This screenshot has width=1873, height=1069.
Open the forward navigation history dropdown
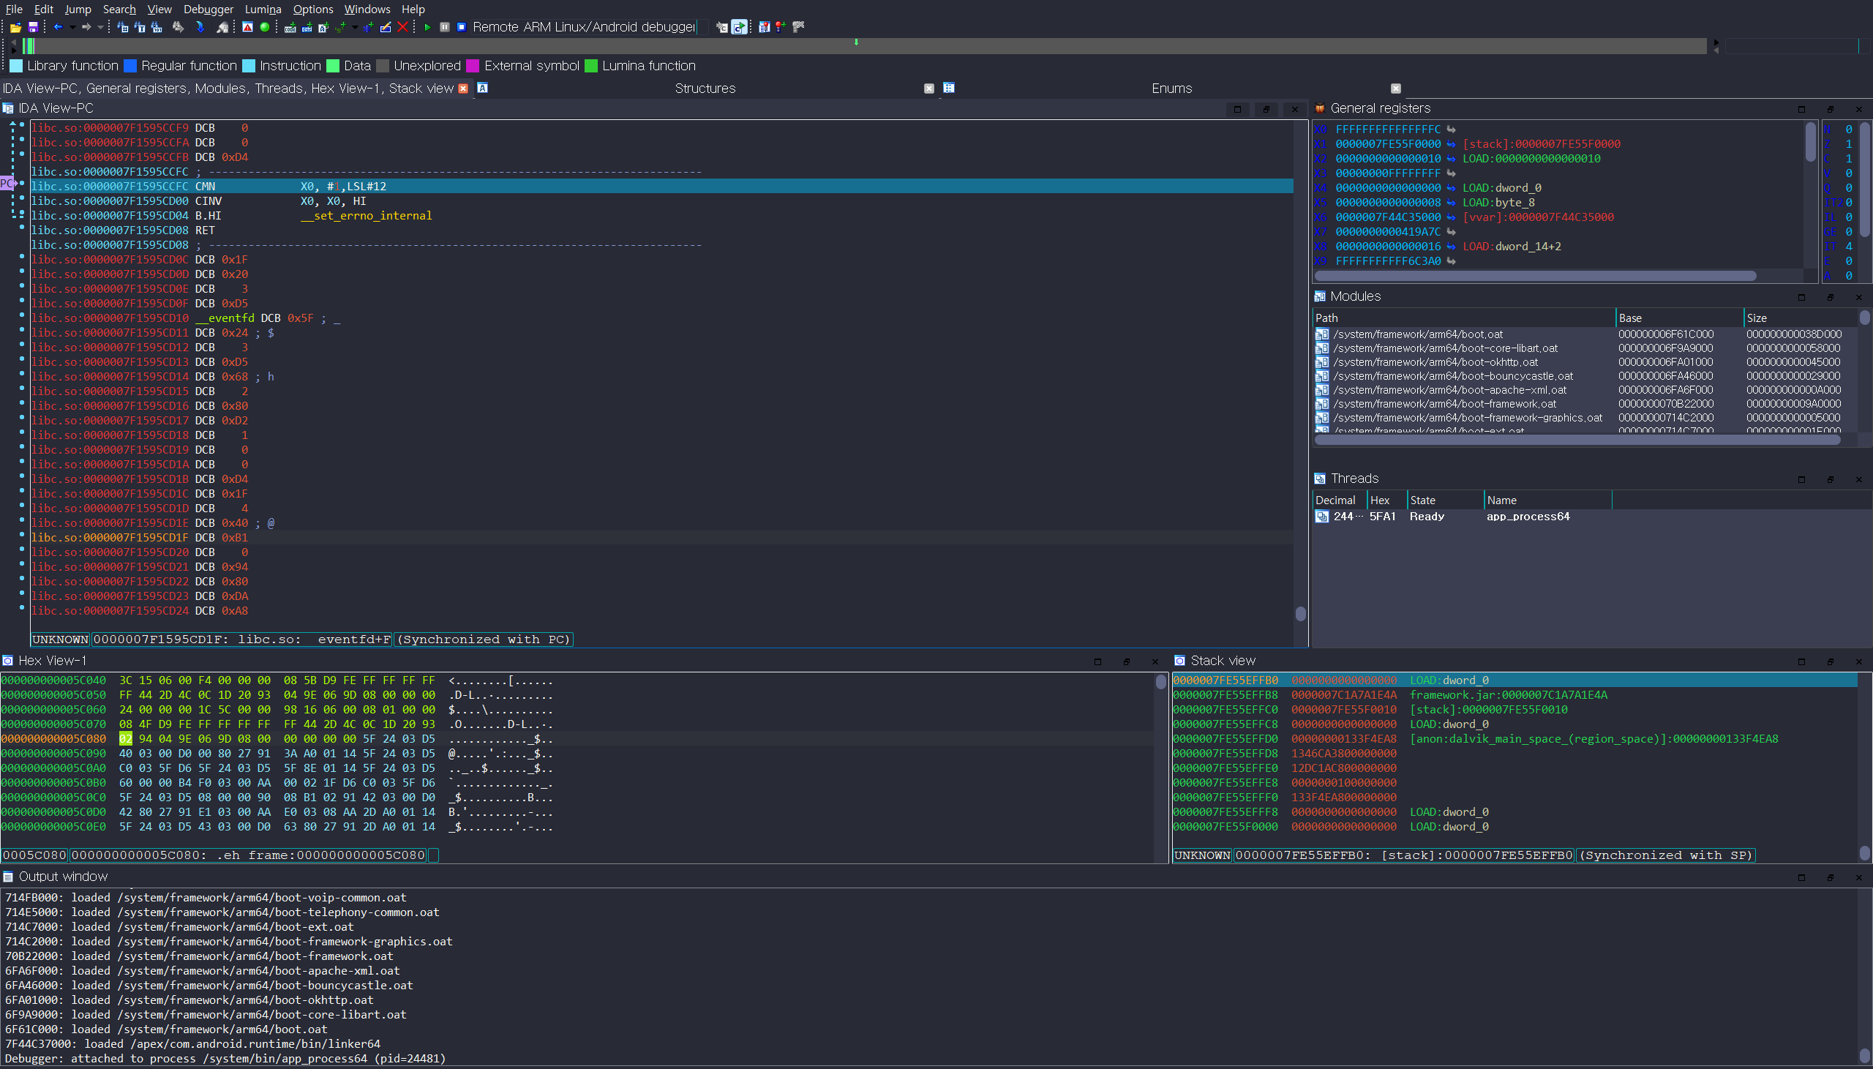pos(100,27)
